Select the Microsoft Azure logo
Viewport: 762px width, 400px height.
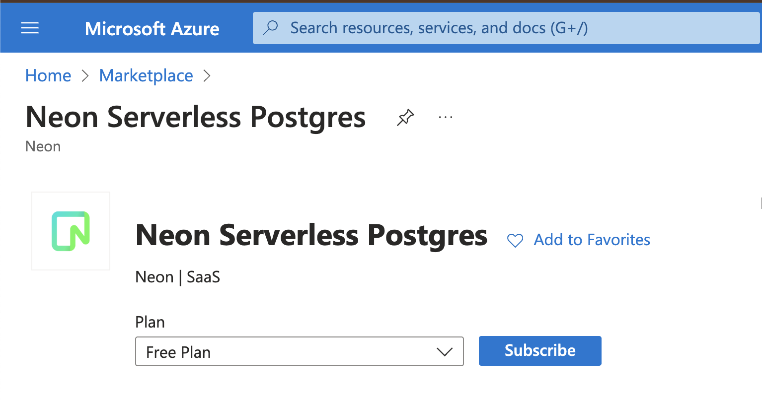click(x=152, y=29)
